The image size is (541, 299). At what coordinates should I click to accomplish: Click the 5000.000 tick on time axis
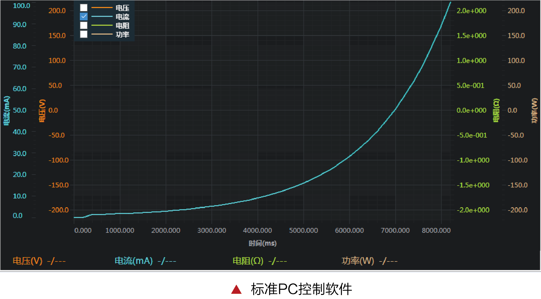303,230
